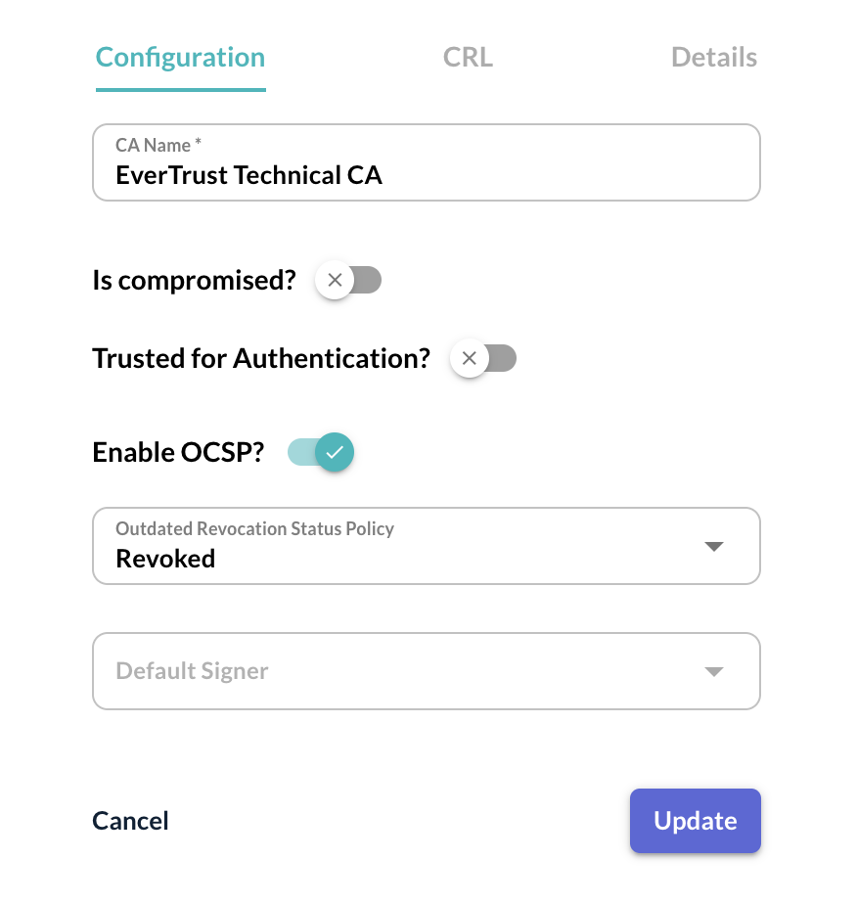Click the caret arrow in Outdated Revocation Status Policy
Image resolution: width=857 pixels, height=904 pixels.
pyautogui.click(x=714, y=546)
